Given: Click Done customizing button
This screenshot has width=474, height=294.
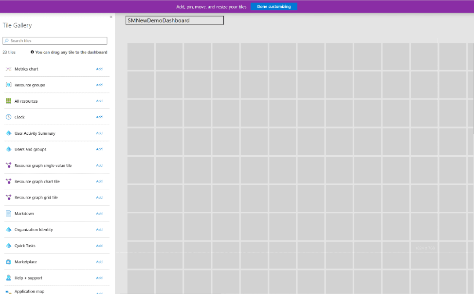Looking at the screenshot, I should (274, 7).
